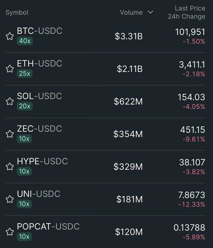Screen dimensions: 213x248
Task: Open the BTC-USDC market
Action: (x=40, y=31)
